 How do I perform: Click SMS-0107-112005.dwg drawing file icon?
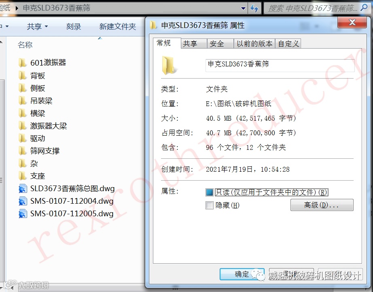[23, 214]
